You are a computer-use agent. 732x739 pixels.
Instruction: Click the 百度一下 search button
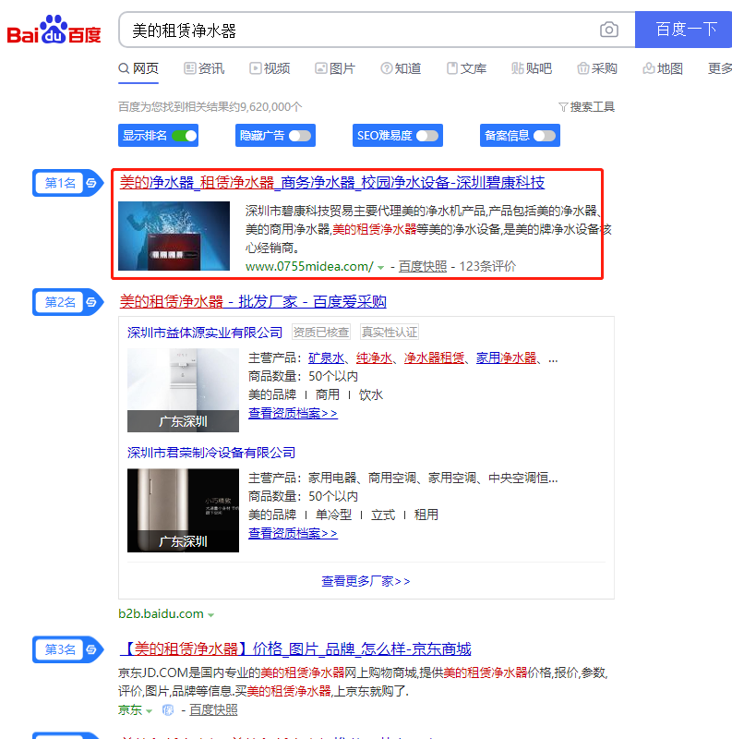coord(683,30)
